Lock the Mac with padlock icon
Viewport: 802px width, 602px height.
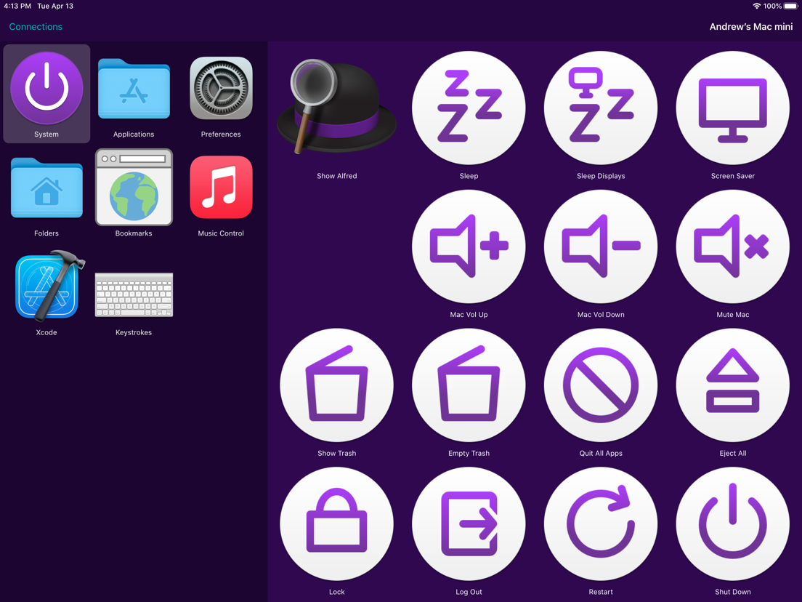coord(336,523)
